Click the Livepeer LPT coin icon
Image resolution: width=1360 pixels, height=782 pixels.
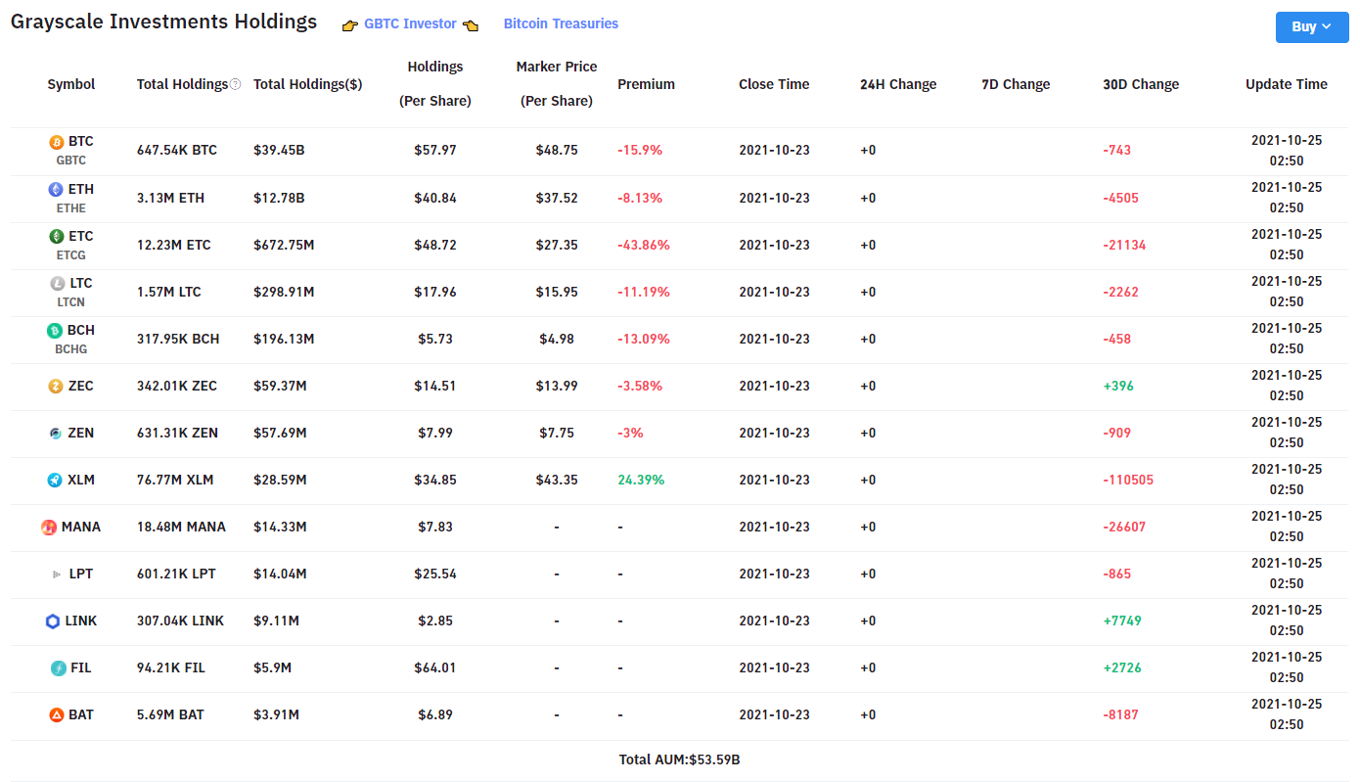57,574
